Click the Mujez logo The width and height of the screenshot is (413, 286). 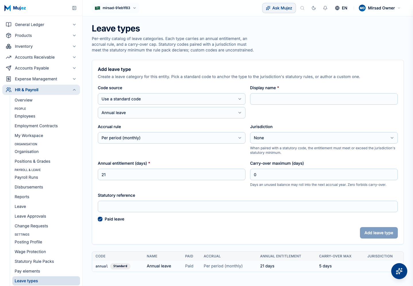coord(15,8)
